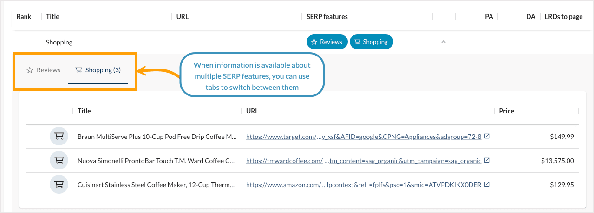The height and width of the screenshot is (213, 594).
Task: Open external link icon for tmwardcoffee.com URL
Action: (486, 161)
